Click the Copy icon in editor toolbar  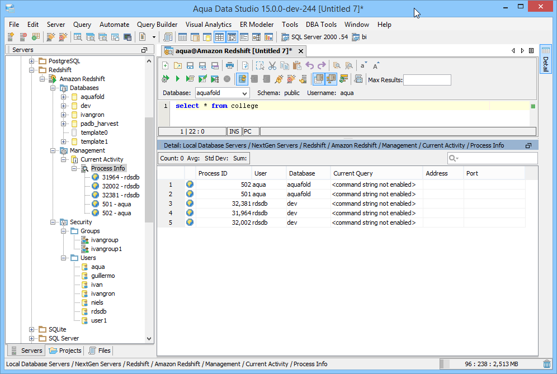click(x=285, y=65)
